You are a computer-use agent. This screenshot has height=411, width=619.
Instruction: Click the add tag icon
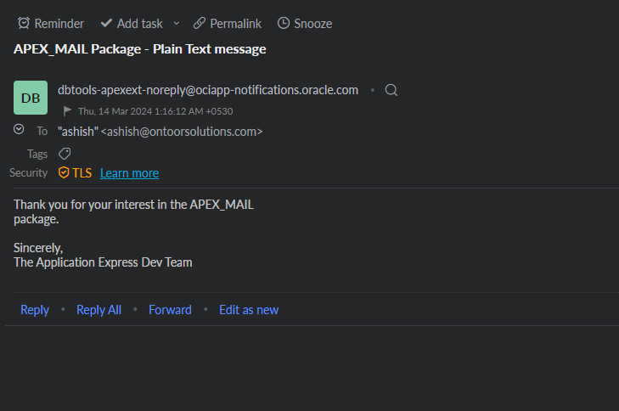click(65, 154)
